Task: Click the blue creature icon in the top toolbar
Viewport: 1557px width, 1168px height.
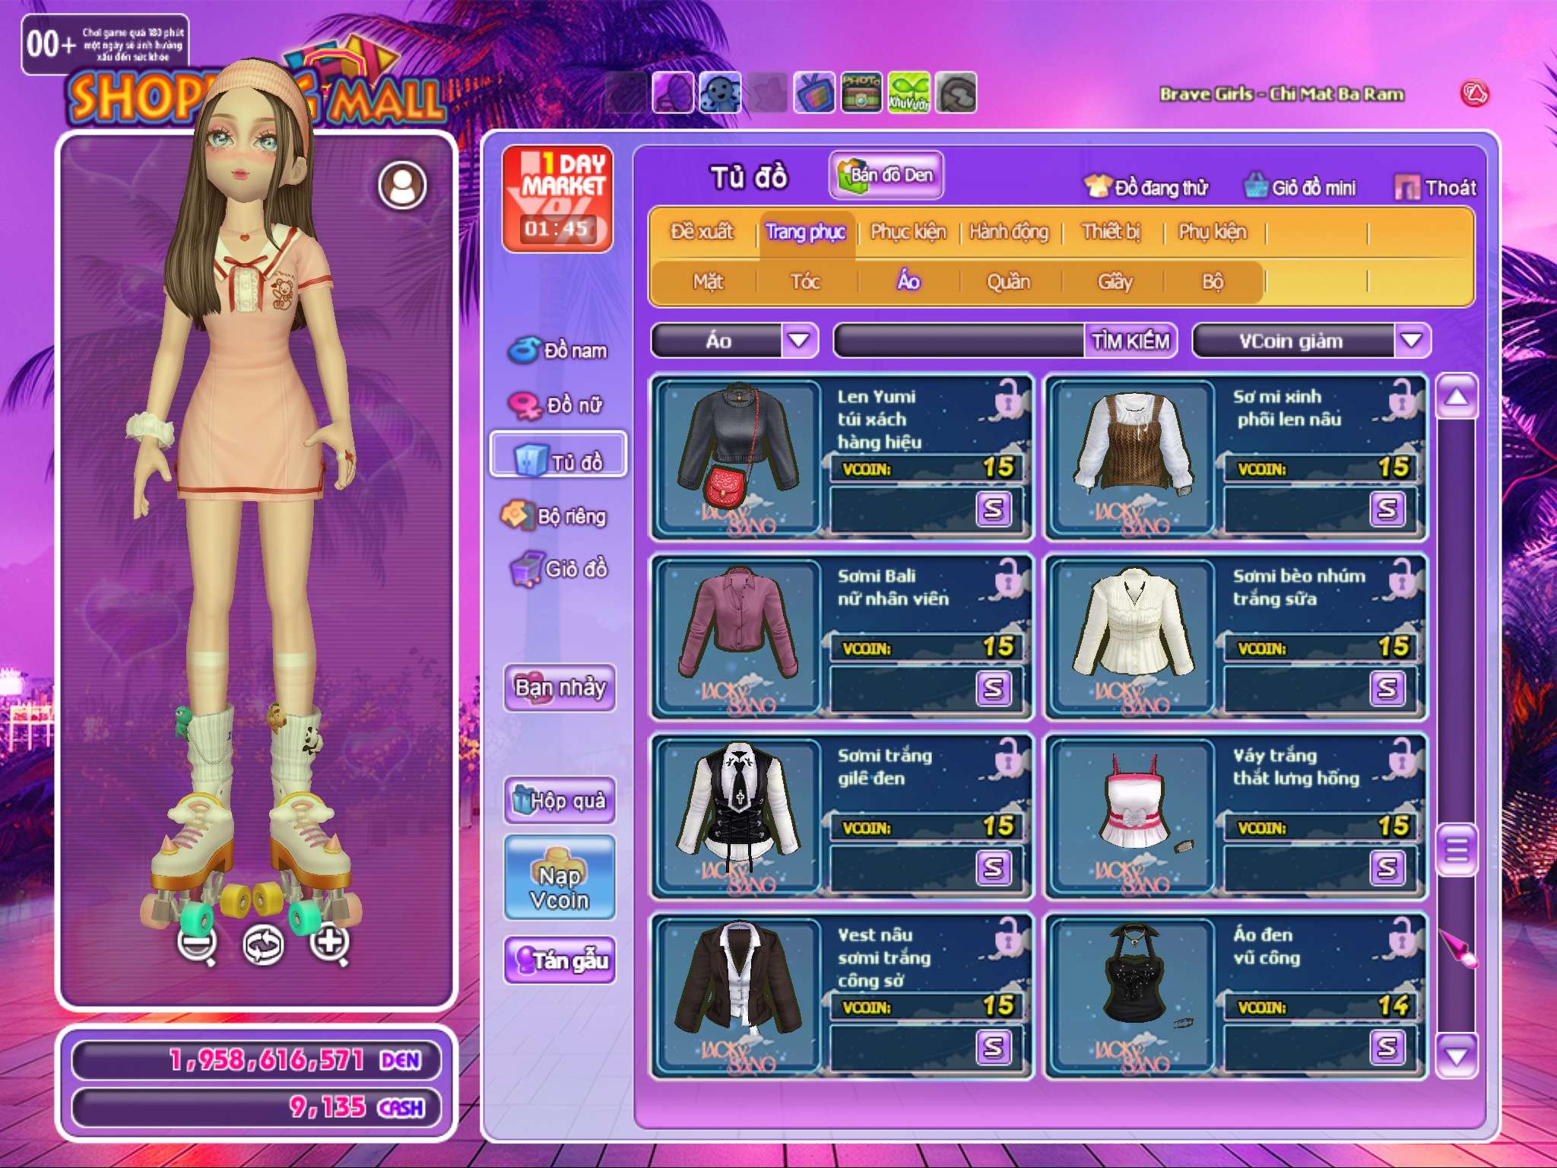Action: click(719, 93)
